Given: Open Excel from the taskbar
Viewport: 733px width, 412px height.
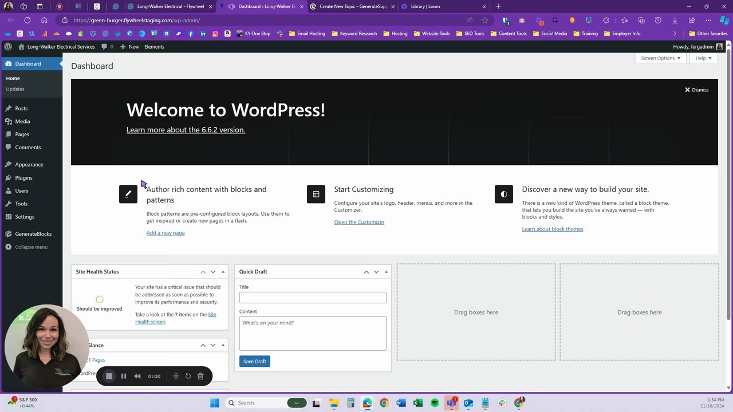Looking at the screenshot, I should [x=417, y=403].
